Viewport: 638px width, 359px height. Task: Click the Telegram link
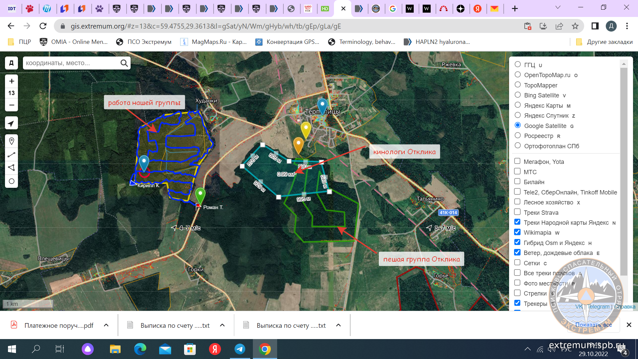point(598,306)
